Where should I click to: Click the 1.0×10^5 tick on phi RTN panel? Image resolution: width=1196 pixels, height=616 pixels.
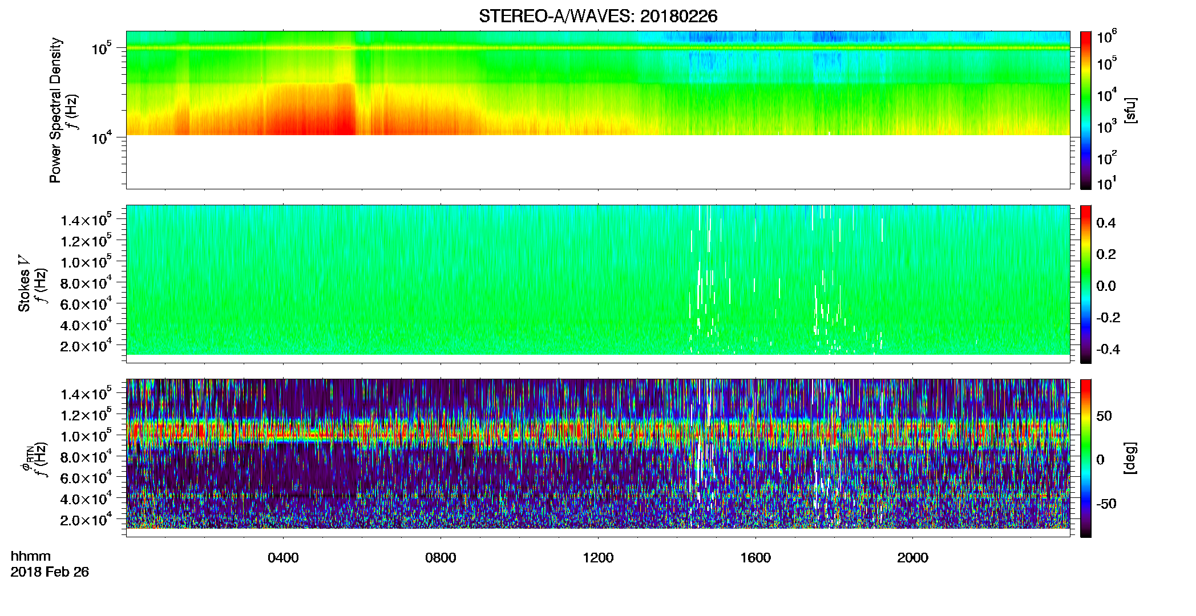point(86,436)
